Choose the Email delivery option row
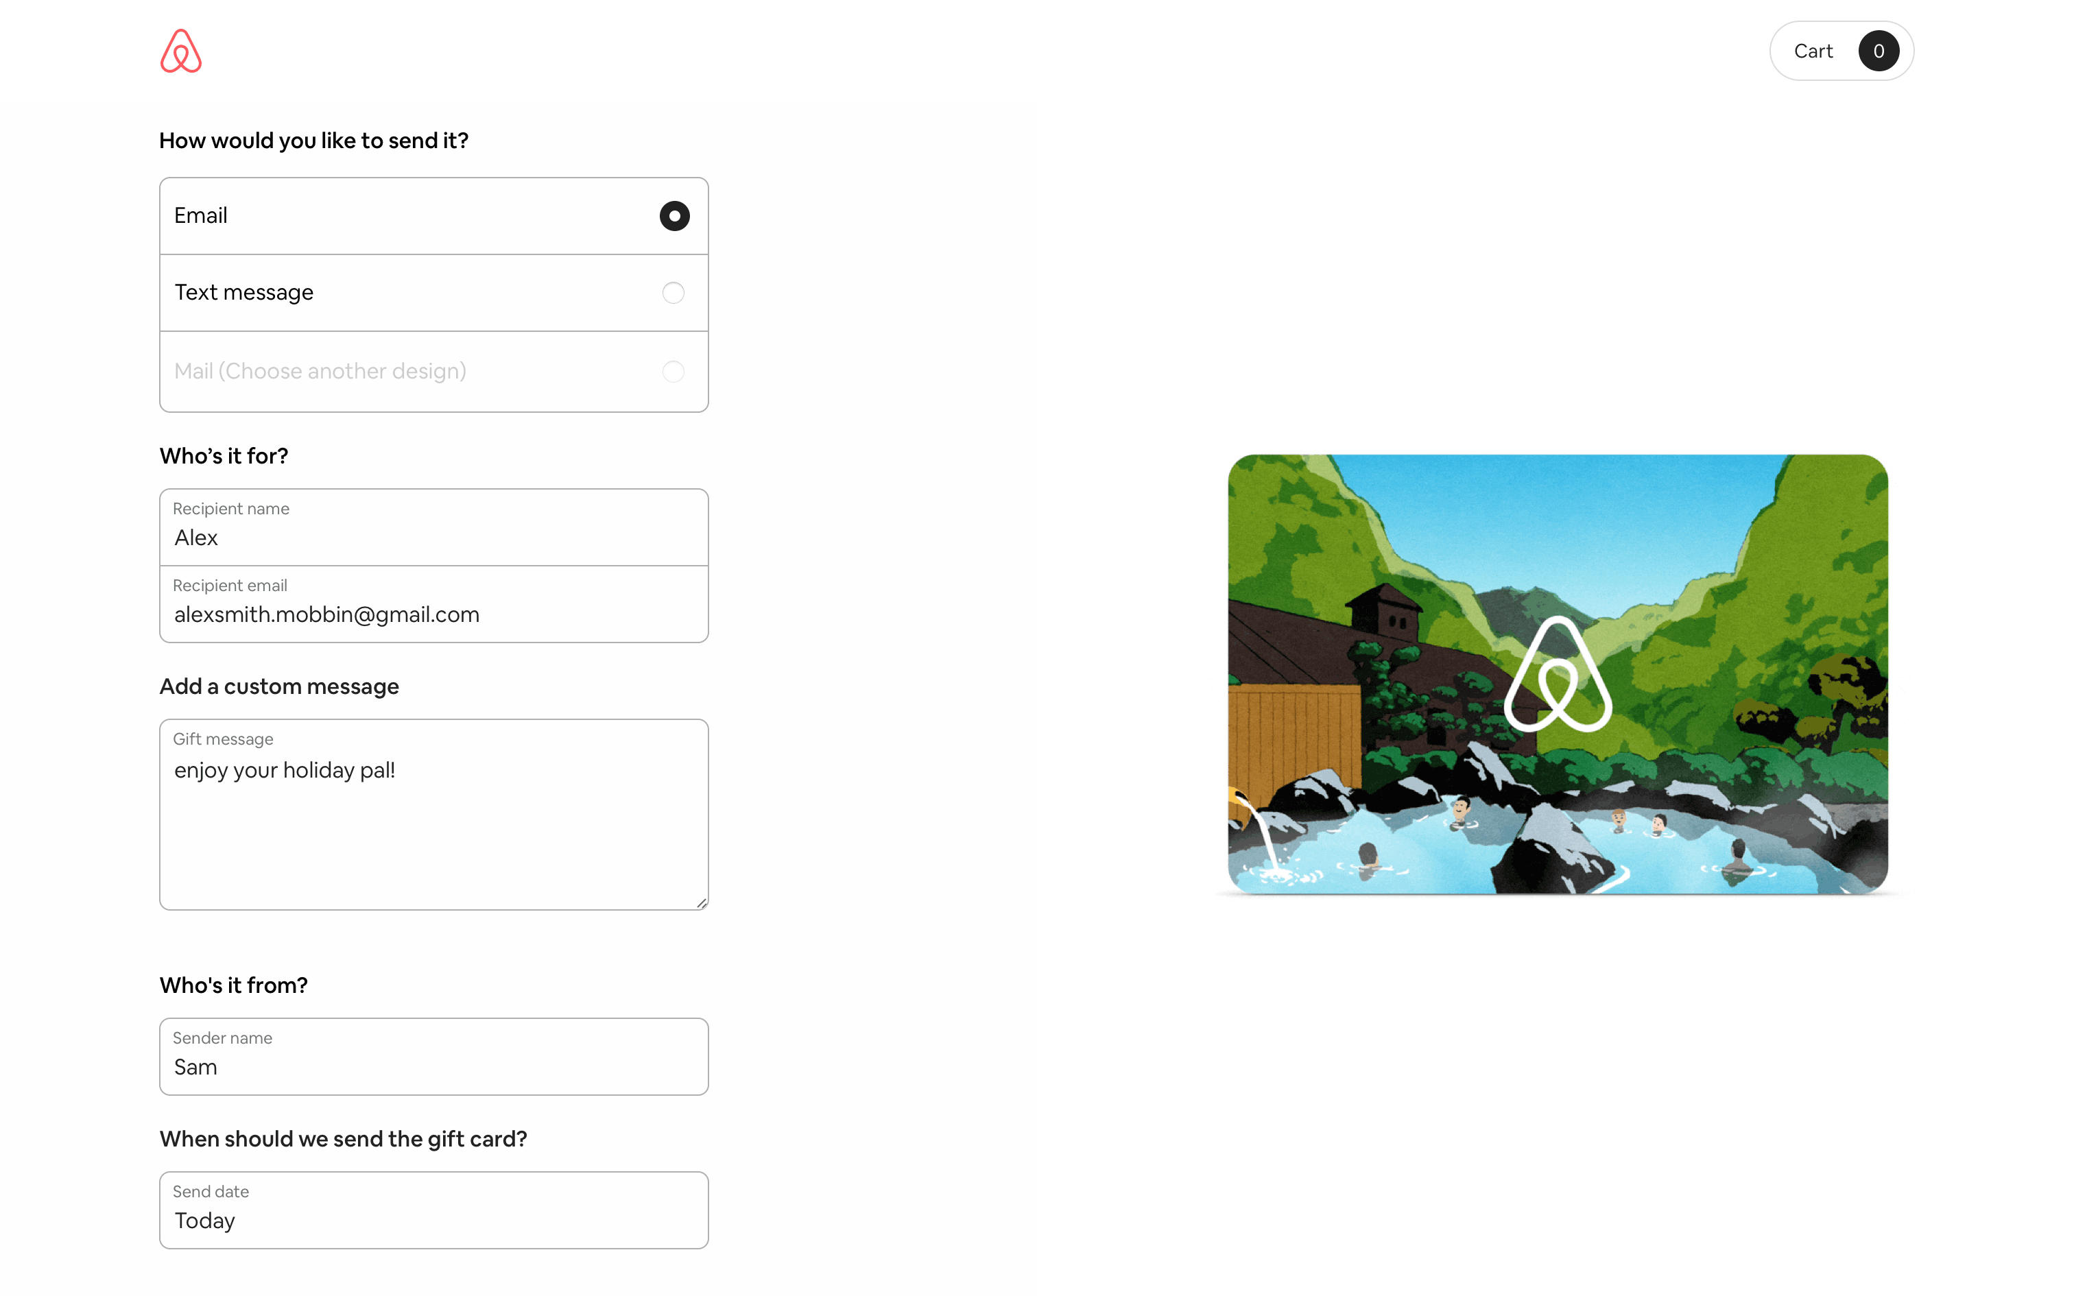Image resolution: width=2074 pixels, height=1296 pixels. click(x=433, y=216)
